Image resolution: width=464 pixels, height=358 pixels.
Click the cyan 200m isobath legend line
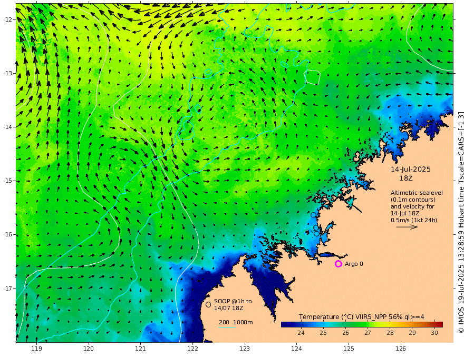click(x=227, y=327)
